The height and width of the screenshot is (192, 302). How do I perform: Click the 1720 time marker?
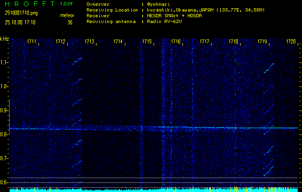[x=291, y=41]
